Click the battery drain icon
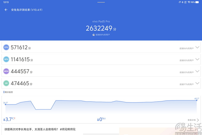The image size is (202, 135). coord(98,120)
